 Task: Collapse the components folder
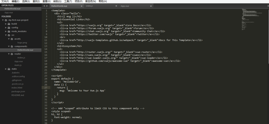point(9,46)
